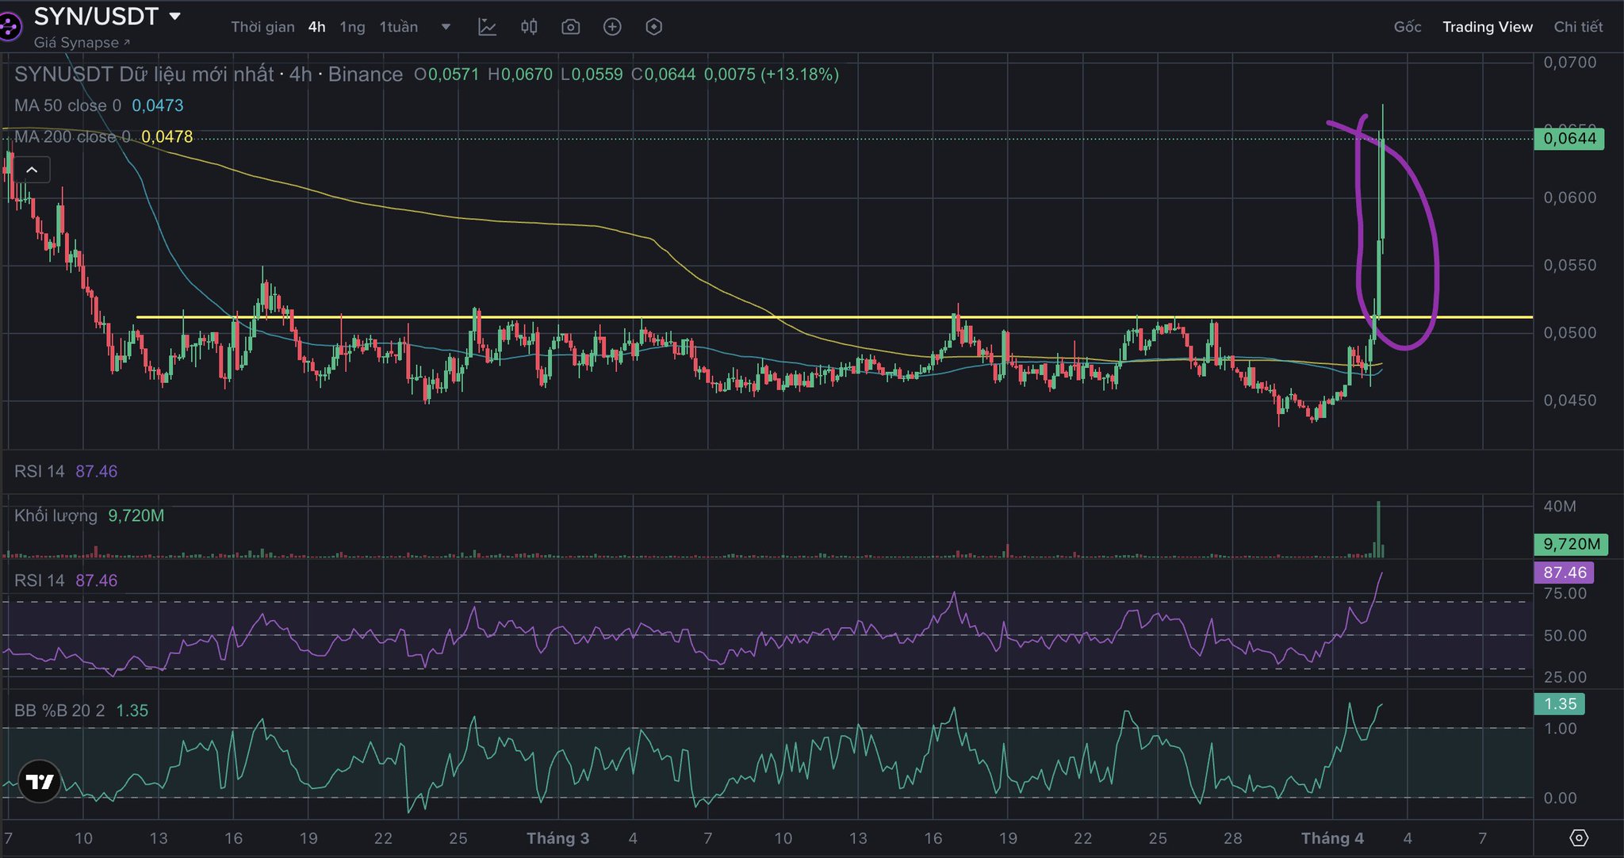
Task: Open the Chi tiết tab
Action: click(1577, 27)
